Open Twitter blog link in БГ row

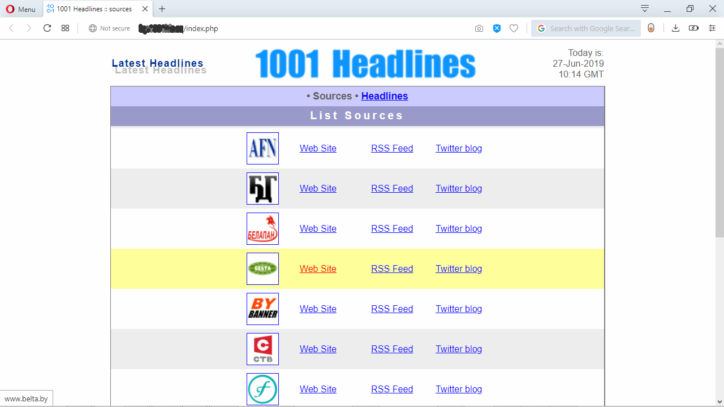click(x=459, y=188)
